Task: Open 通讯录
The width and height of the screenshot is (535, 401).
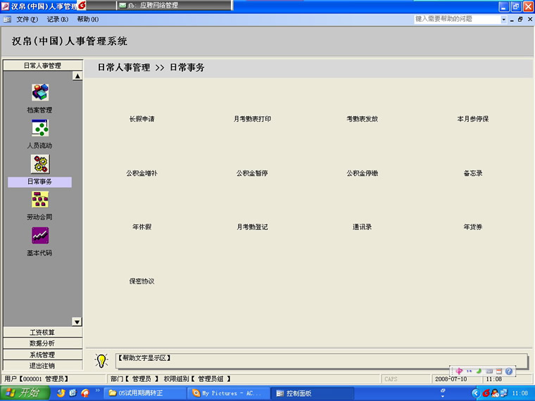Action: pyautogui.click(x=363, y=227)
